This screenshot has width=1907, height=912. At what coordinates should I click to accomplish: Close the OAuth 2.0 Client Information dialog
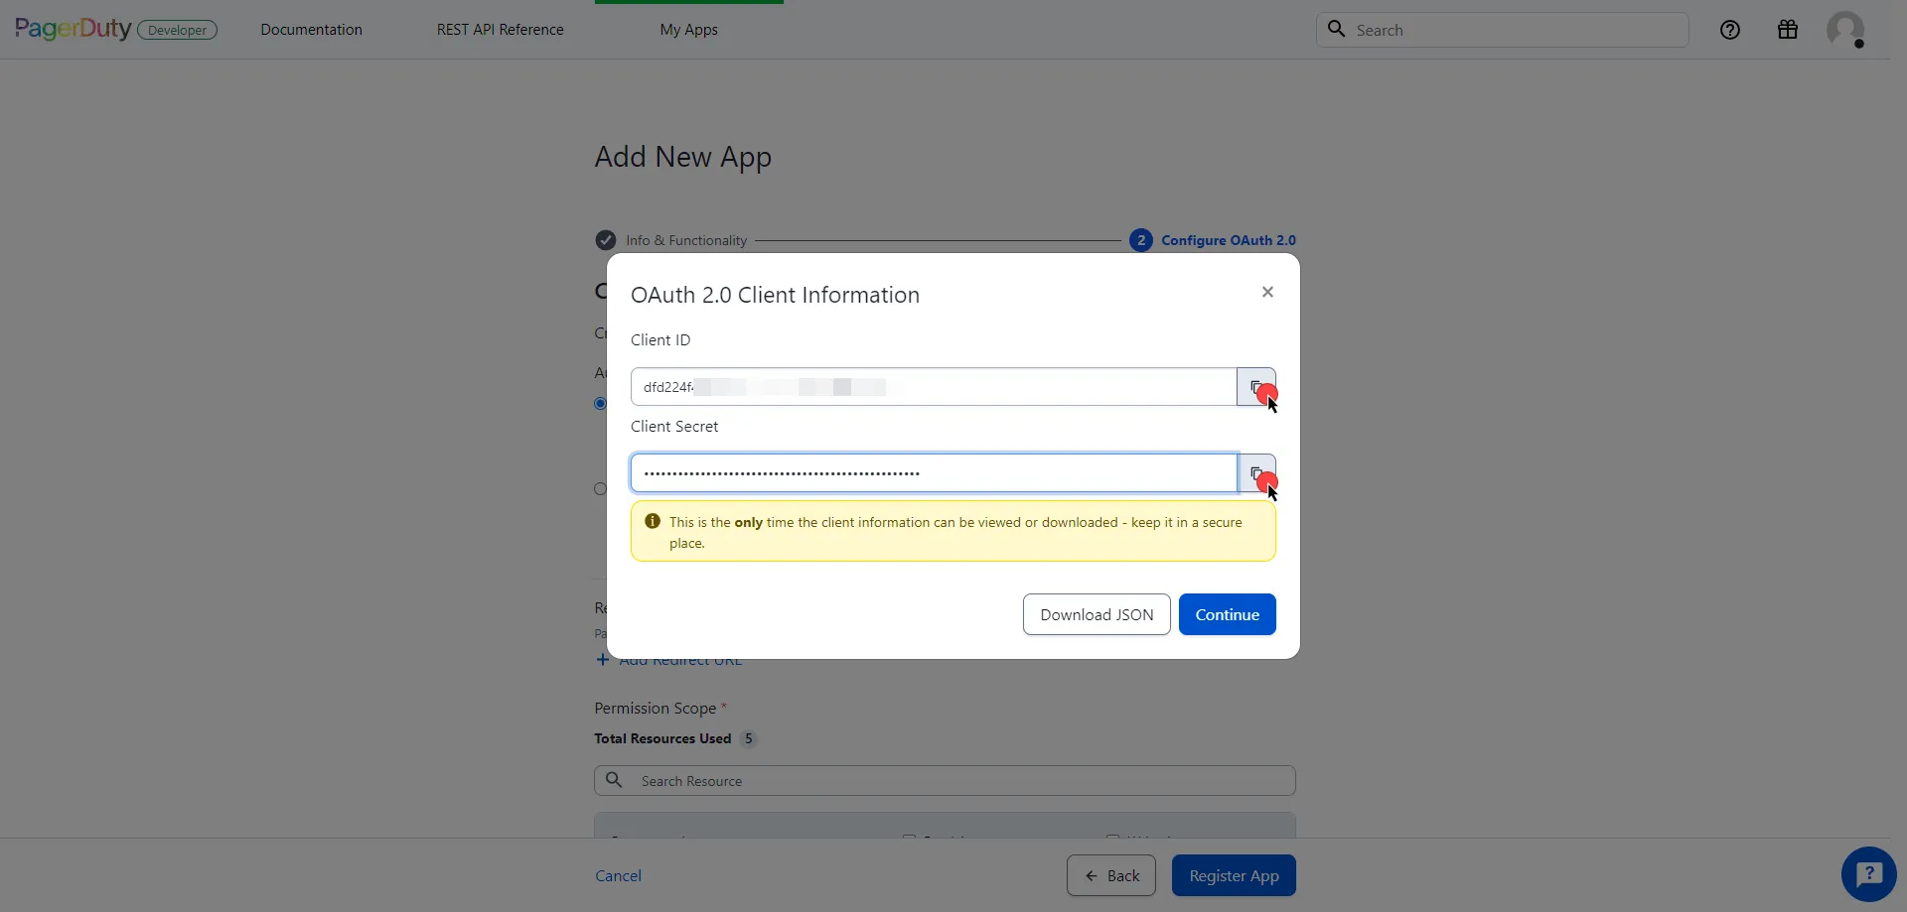tap(1267, 291)
